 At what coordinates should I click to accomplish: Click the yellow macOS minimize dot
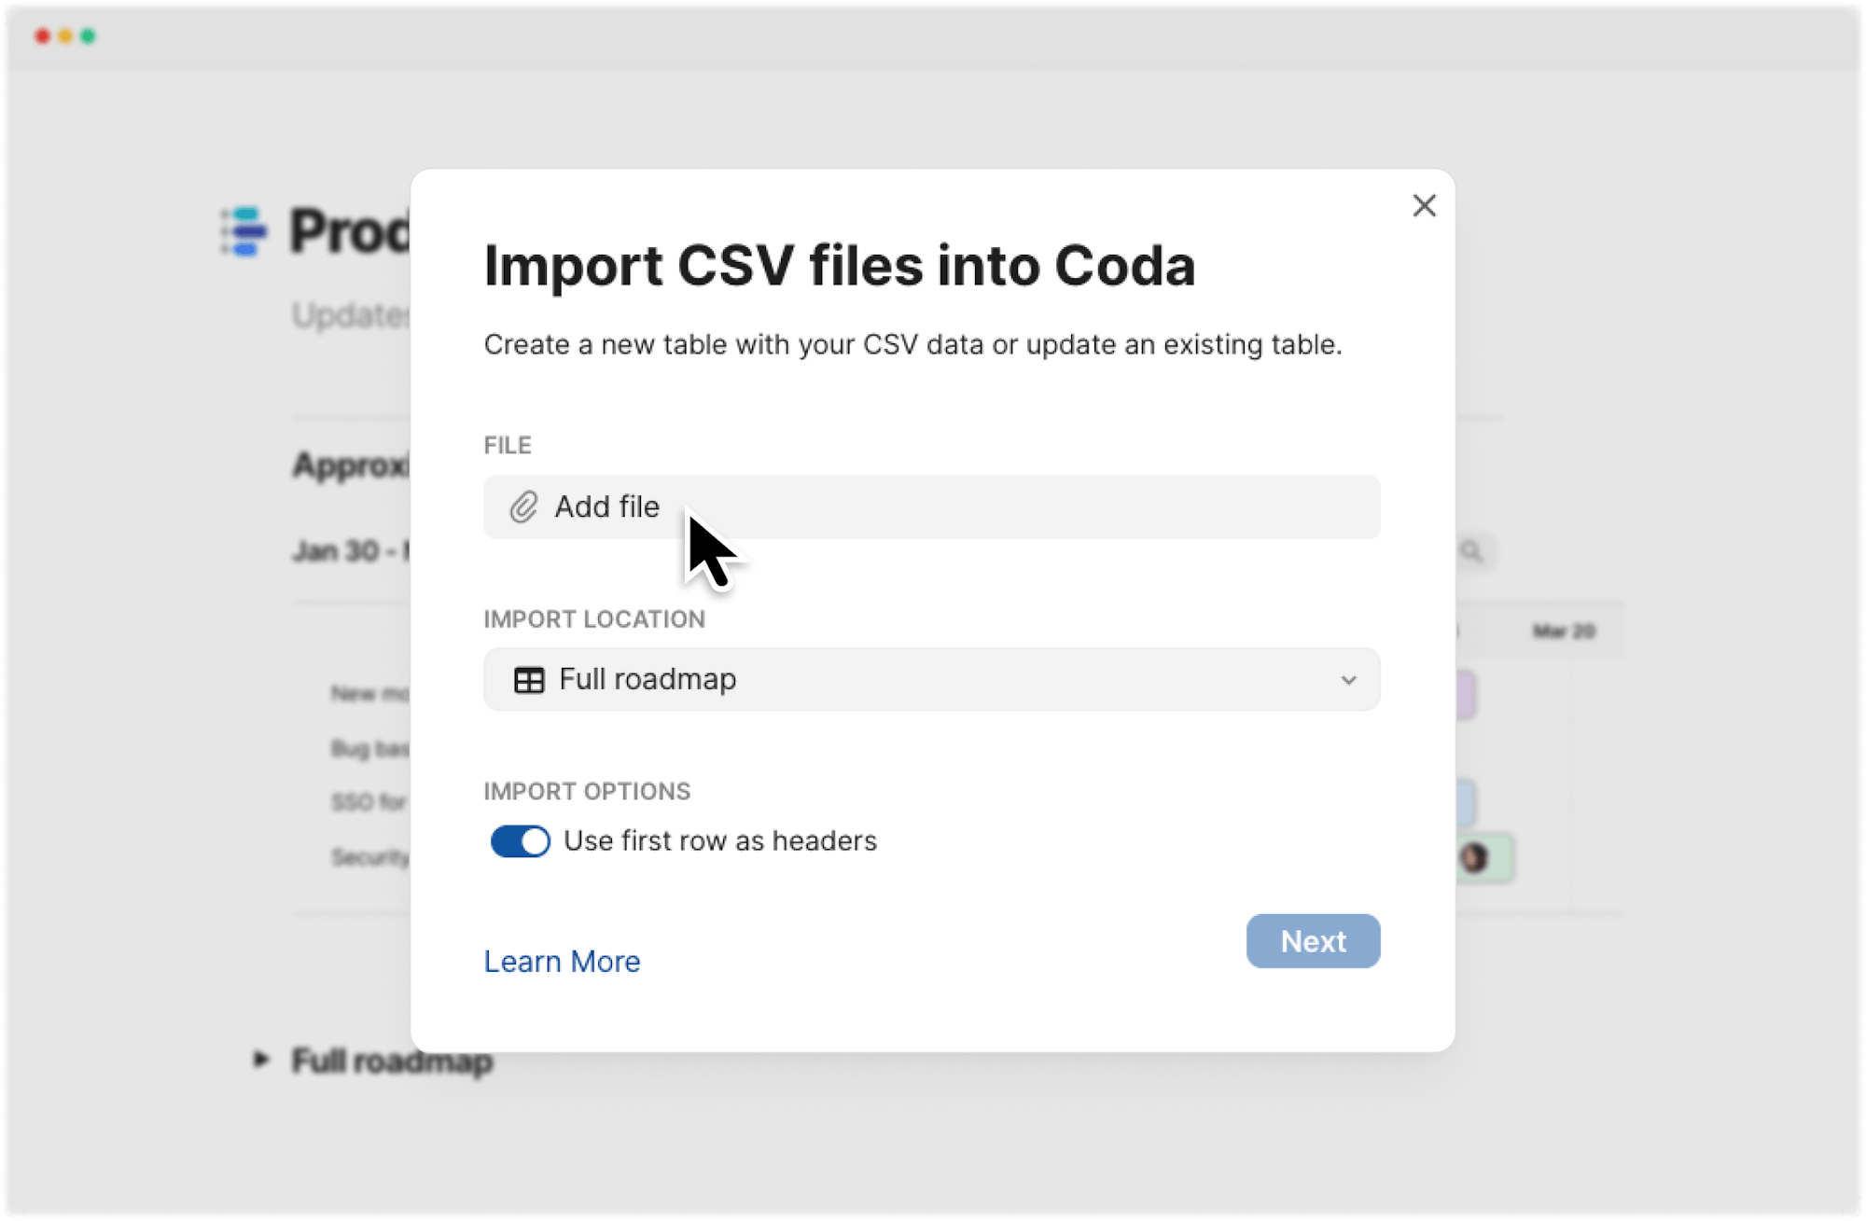(65, 36)
